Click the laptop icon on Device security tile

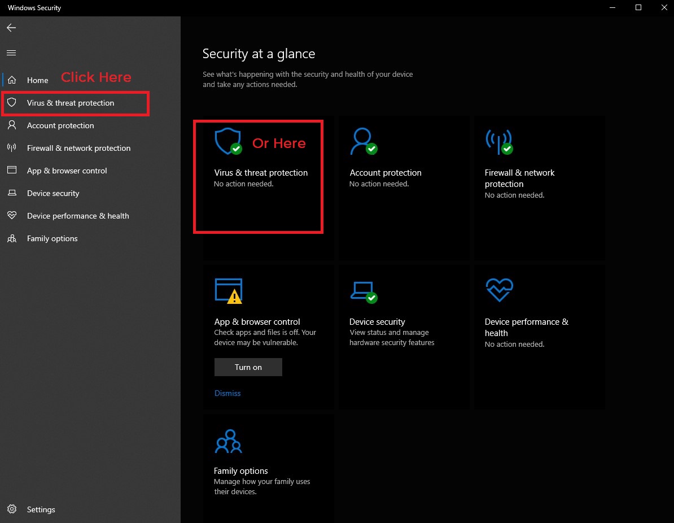point(364,293)
